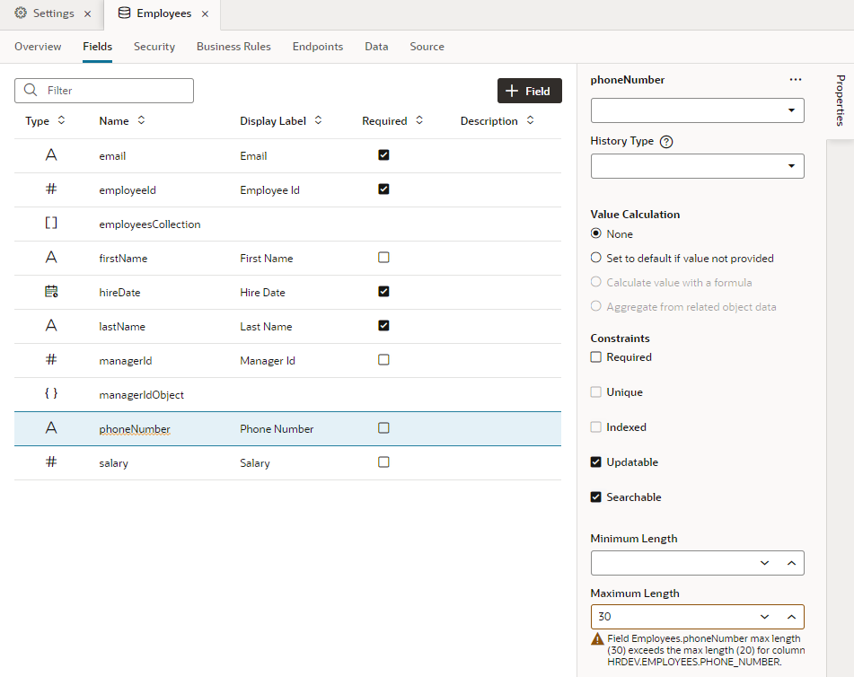Select None value calculation
854x677 pixels.
tap(596, 233)
